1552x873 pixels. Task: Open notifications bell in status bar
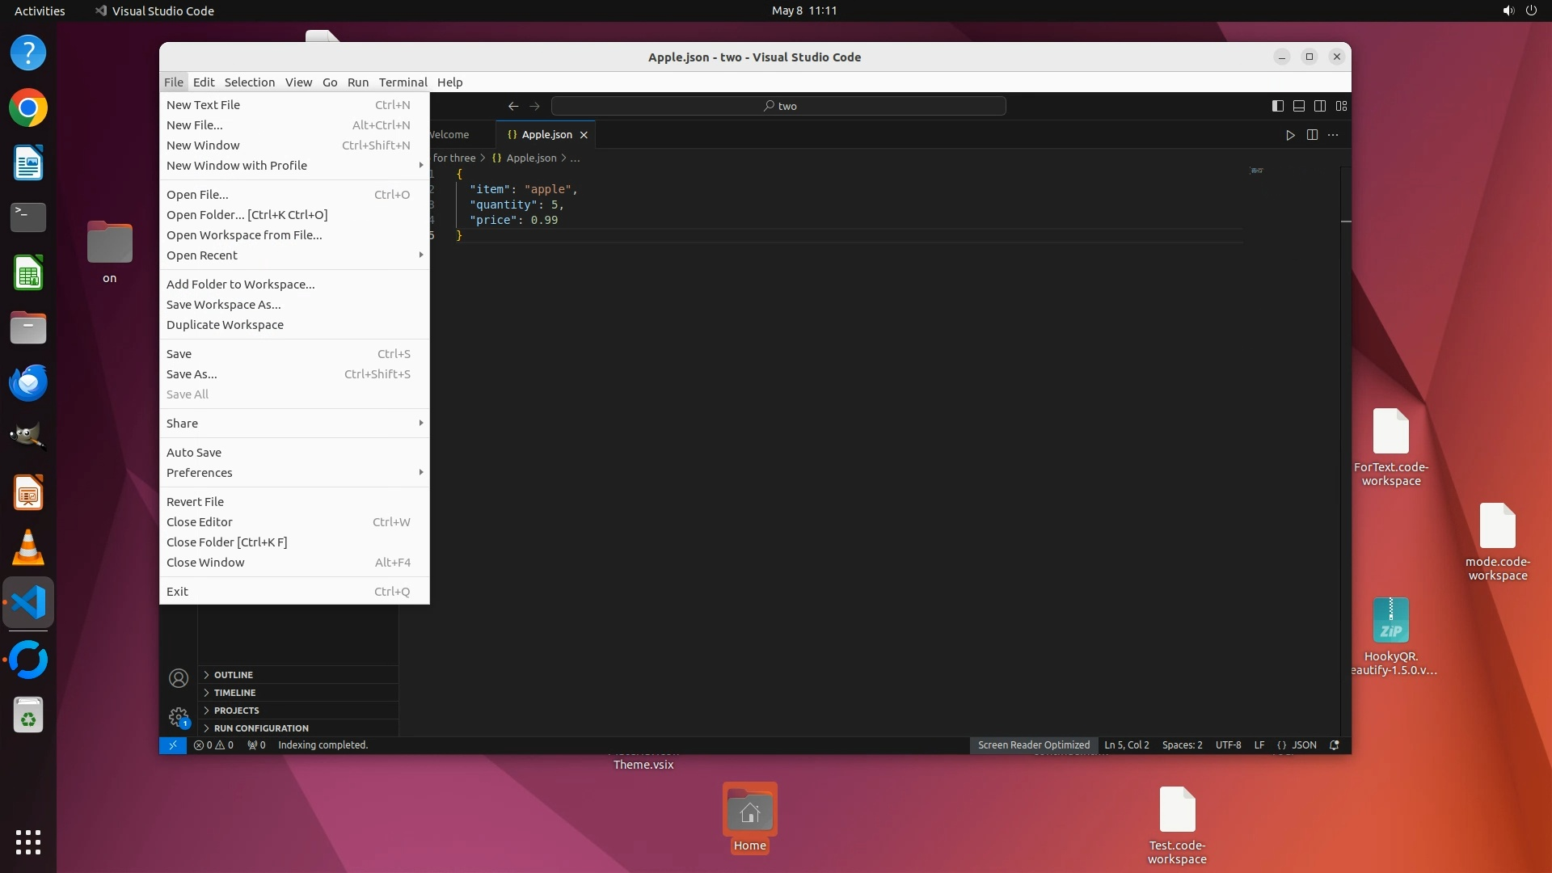pos(1335,745)
